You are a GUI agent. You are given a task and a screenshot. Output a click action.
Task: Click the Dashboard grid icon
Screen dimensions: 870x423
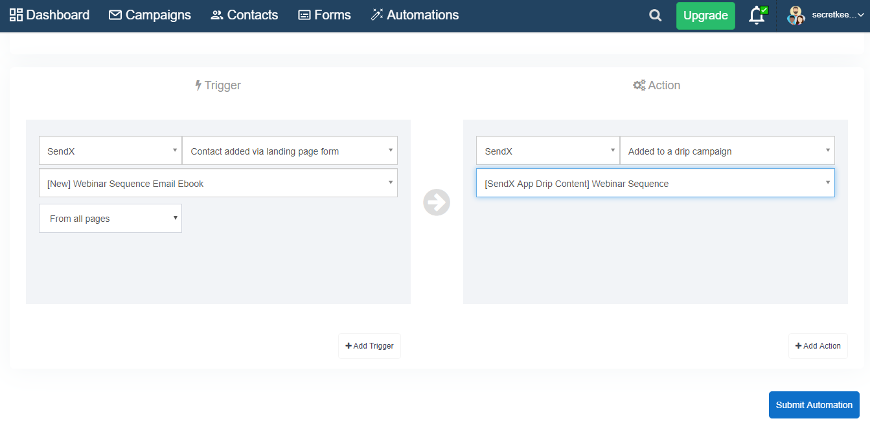[16, 15]
